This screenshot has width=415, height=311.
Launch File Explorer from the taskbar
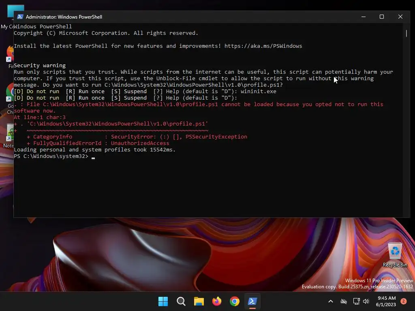[x=199, y=301]
